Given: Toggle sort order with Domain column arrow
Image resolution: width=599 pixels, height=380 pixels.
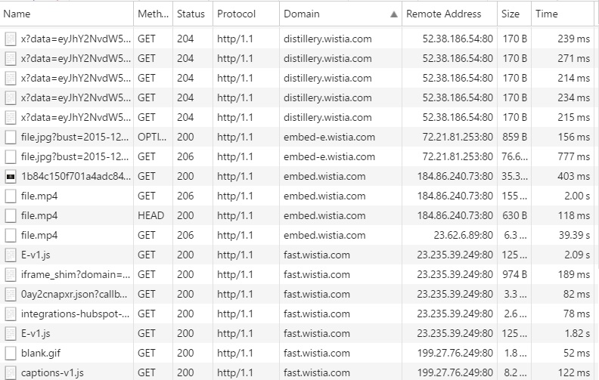Looking at the screenshot, I should [394, 14].
